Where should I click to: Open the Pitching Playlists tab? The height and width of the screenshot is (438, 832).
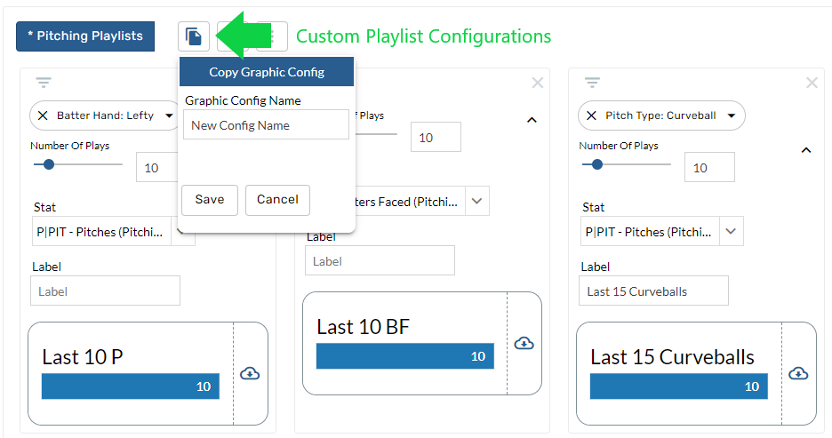coord(85,36)
